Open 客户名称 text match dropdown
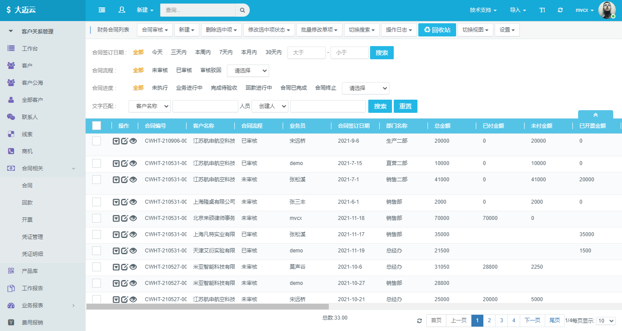Screen dimensions: 622x331 [150, 106]
